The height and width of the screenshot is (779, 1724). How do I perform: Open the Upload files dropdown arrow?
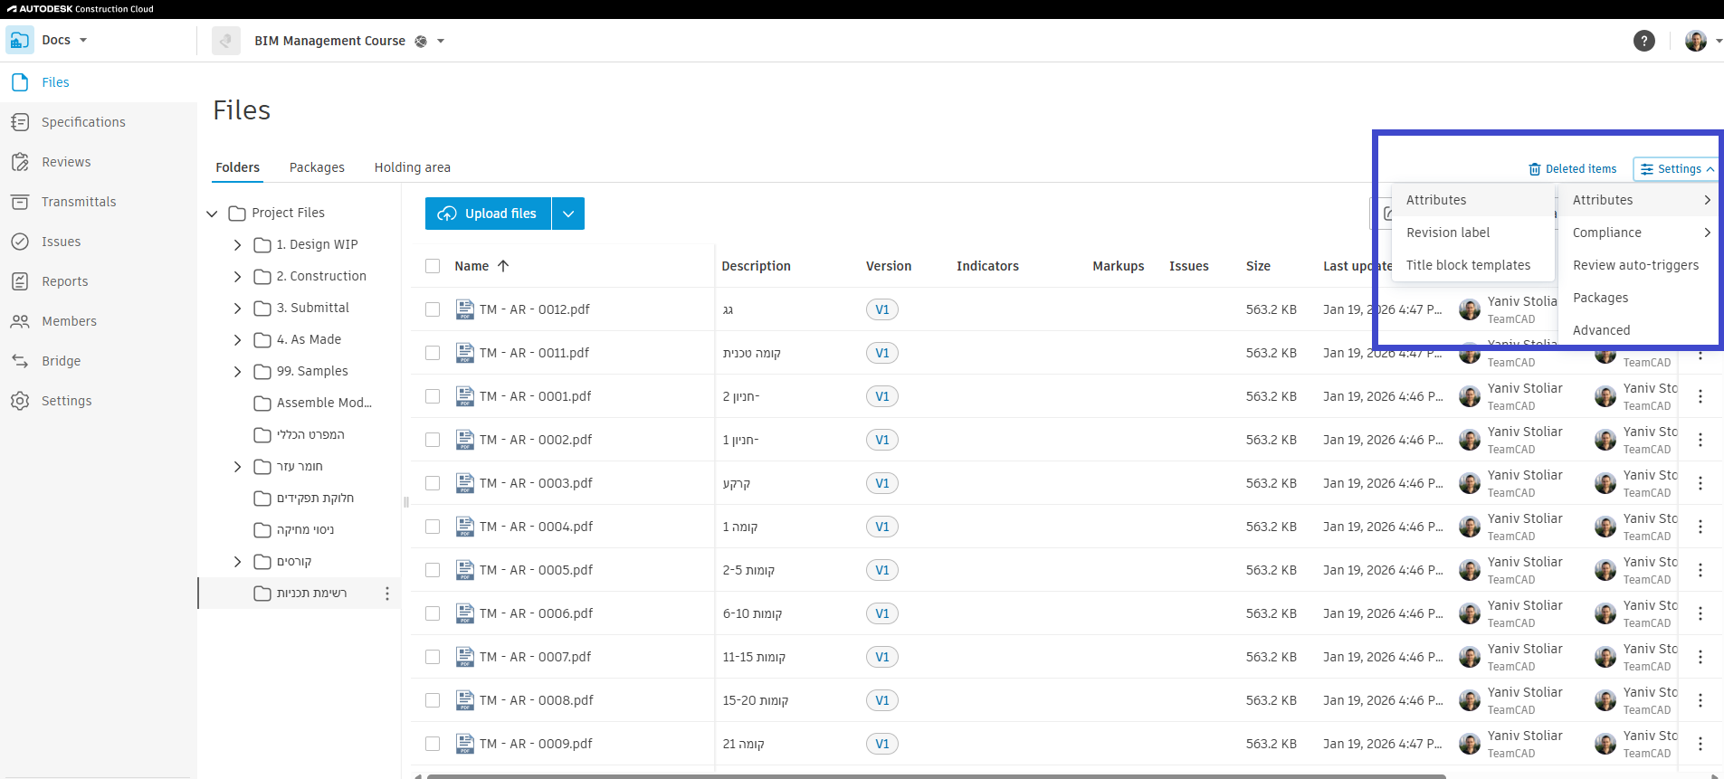(x=567, y=214)
